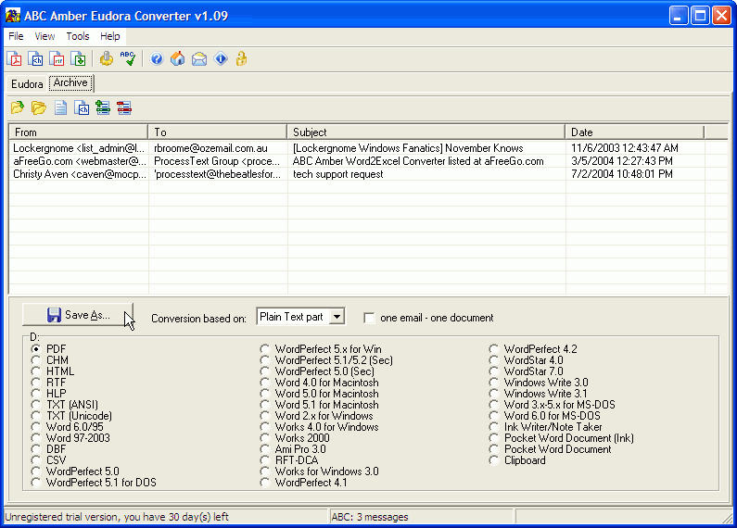Viewport: 737px width, 528px height.
Task: Open the Help menu
Action: coord(110,36)
